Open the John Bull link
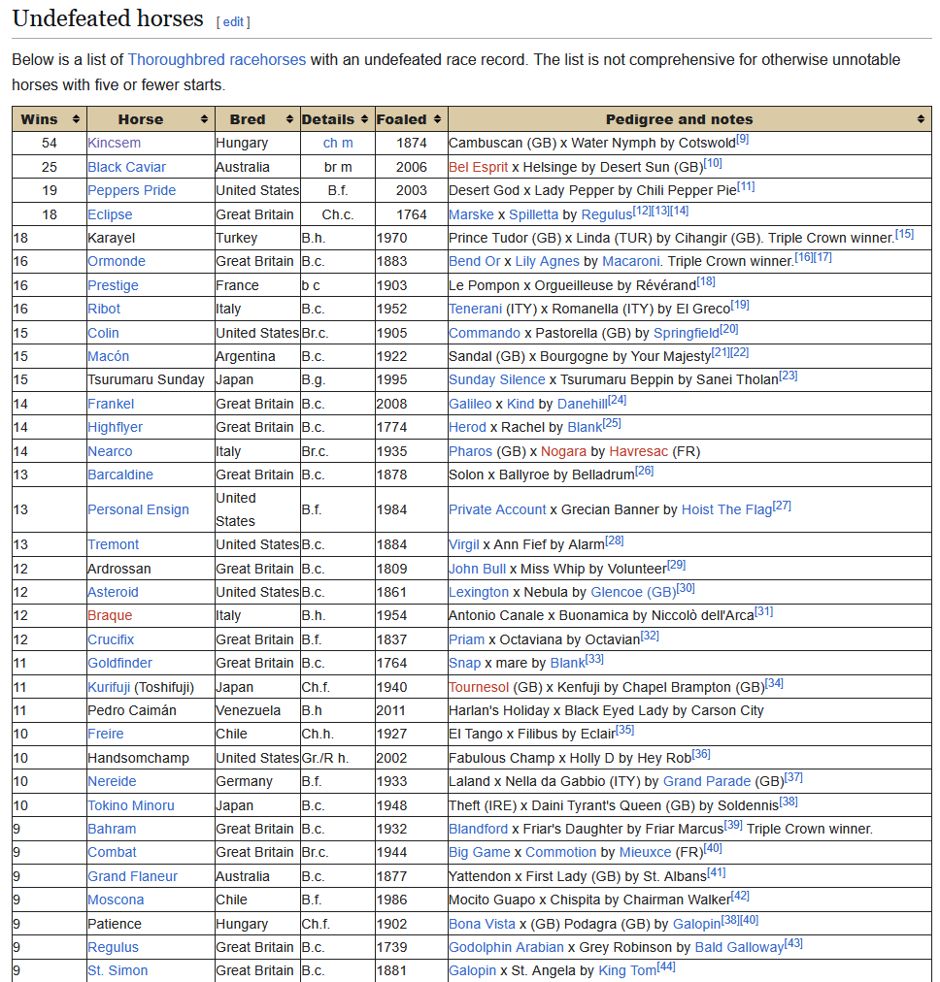The image size is (940, 982). pyautogui.click(x=477, y=569)
